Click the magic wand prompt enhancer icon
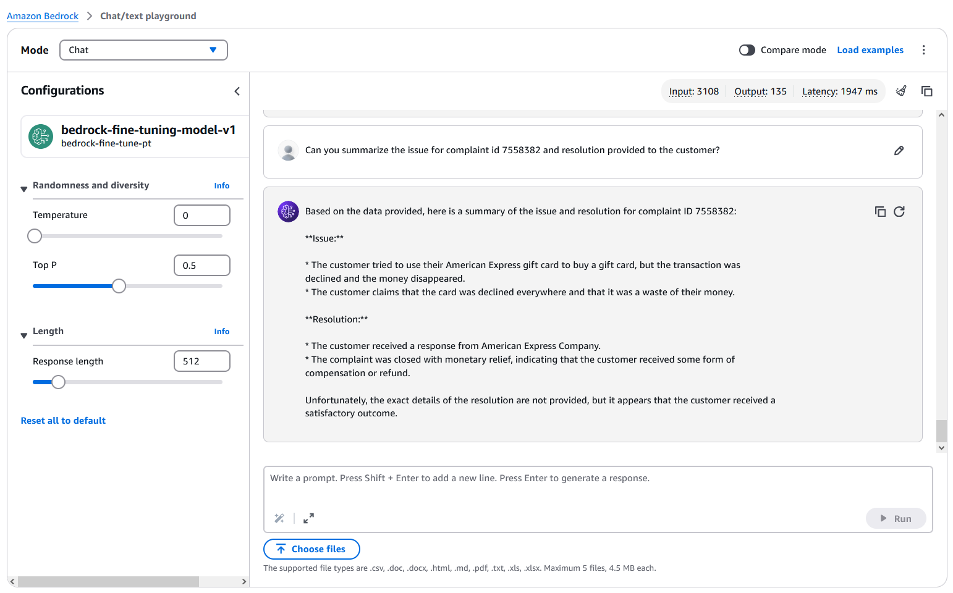This screenshot has width=953, height=593. tap(279, 518)
